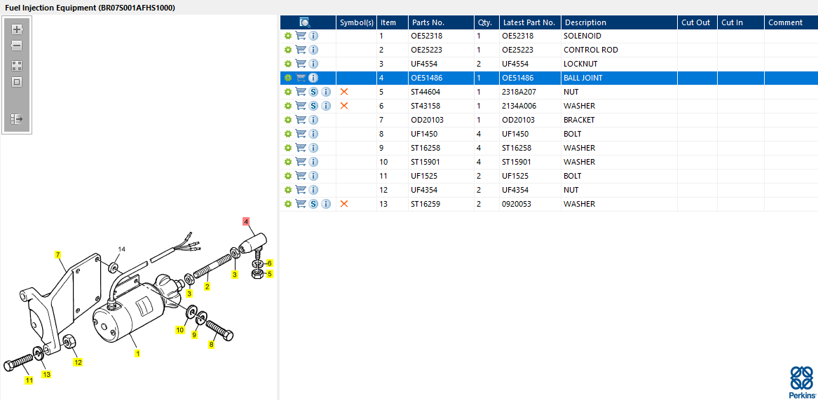Click the green gear icon for BRACKET row
This screenshot has height=400, width=818.
click(x=287, y=120)
